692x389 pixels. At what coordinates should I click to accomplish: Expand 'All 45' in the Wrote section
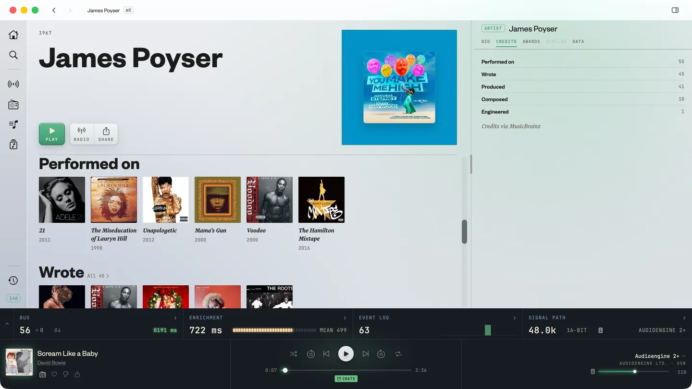pos(98,276)
